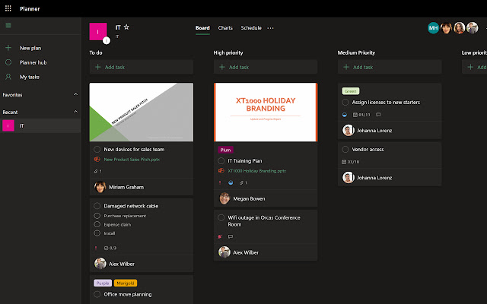The width and height of the screenshot is (487, 304).
Task: Click the Purple label tag
Action: coord(103,283)
